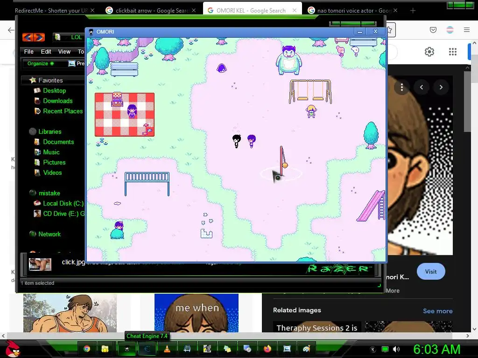Viewport: 478px width, 358px height.
Task: Open the File menu in Explorer
Action: click(28, 52)
